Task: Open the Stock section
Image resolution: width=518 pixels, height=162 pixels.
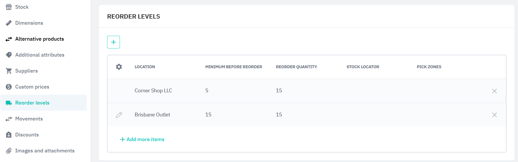Action: click(x=22, y=7)
